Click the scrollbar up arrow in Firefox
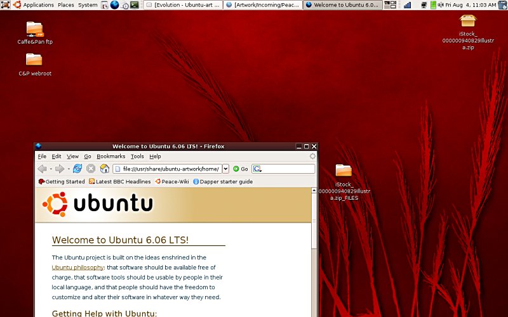Viewport: 508px width, 317px height. tap(314, 191)
